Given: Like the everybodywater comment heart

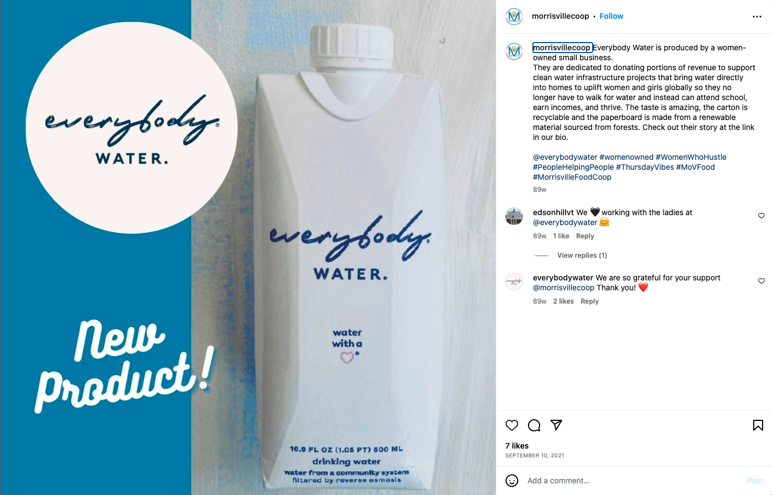Looking at the screenshot, I should [x=761, y=281].
